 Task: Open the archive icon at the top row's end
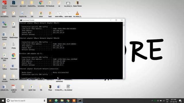77,3
